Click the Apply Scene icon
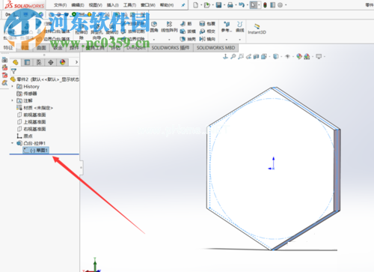Image resolution: width=374 pixels, height=272 pixels. point(307,57)
